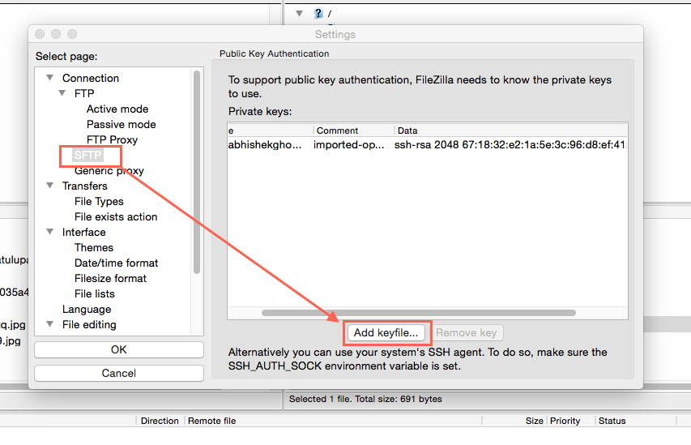Click the 'Selected 1 file' status text
The height and width of the screenshot is (445, 691).
pyautogui.click(x=365, y=399)
